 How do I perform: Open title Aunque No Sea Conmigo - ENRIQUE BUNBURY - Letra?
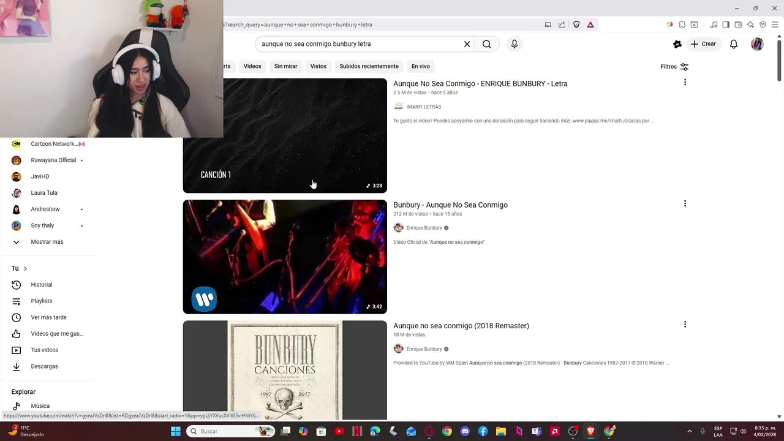[480, 83]
